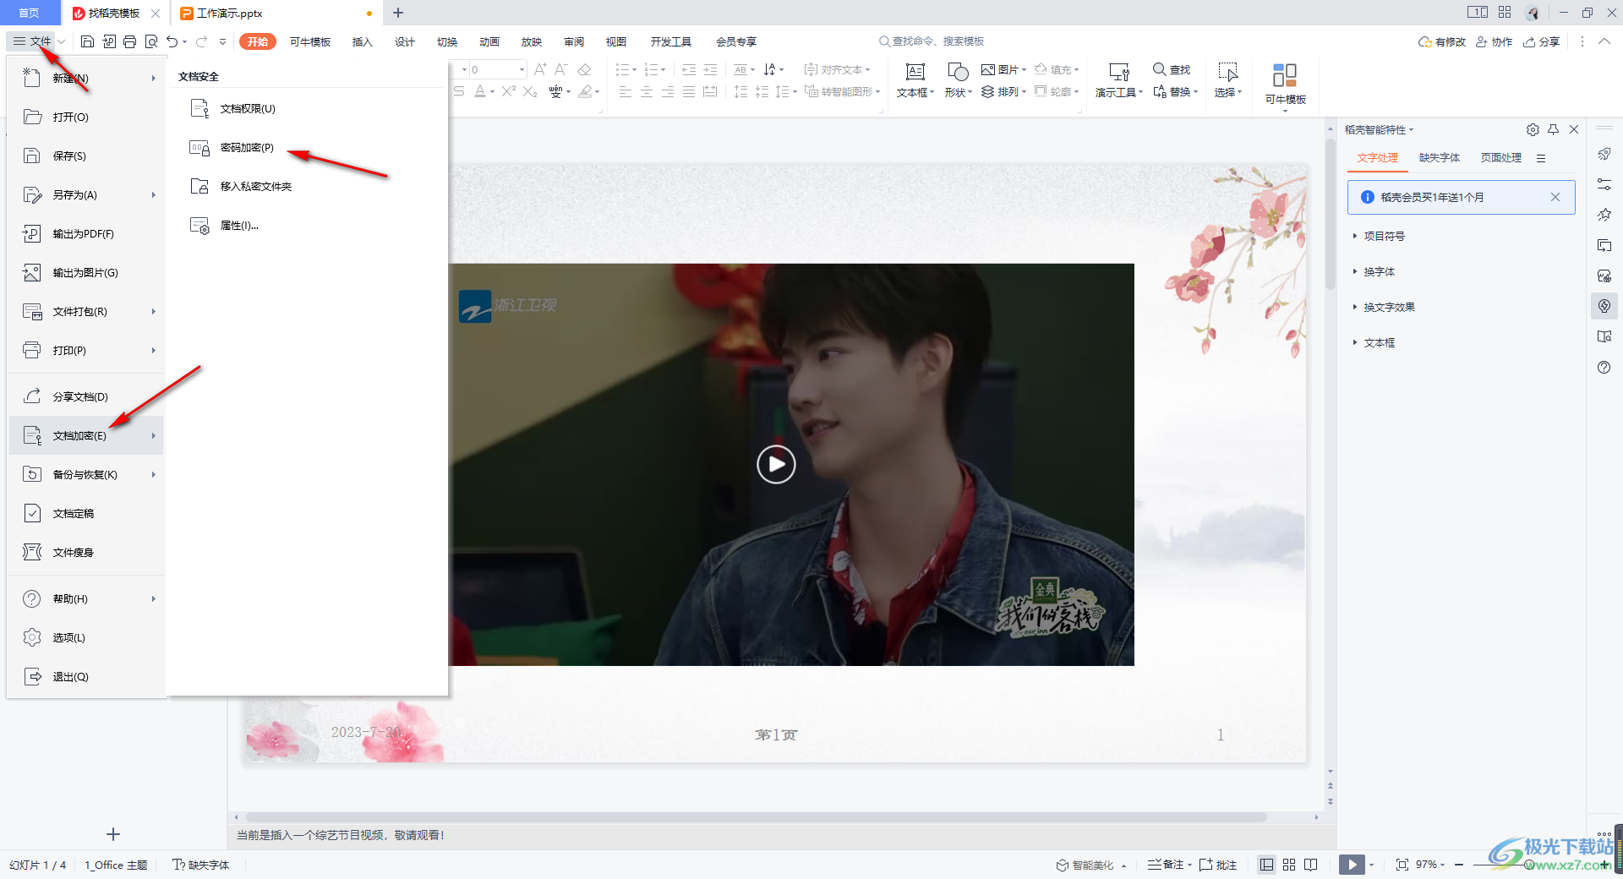1623x879 pixels.
Task: Click the star icon in right sidebar
Action: 1604,215
